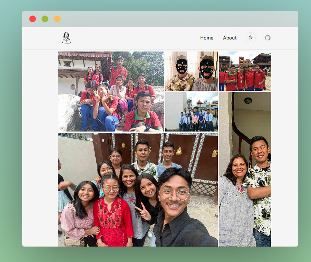Switch appearance using the lightbulb switcher
311x262 pixels.
250,38
